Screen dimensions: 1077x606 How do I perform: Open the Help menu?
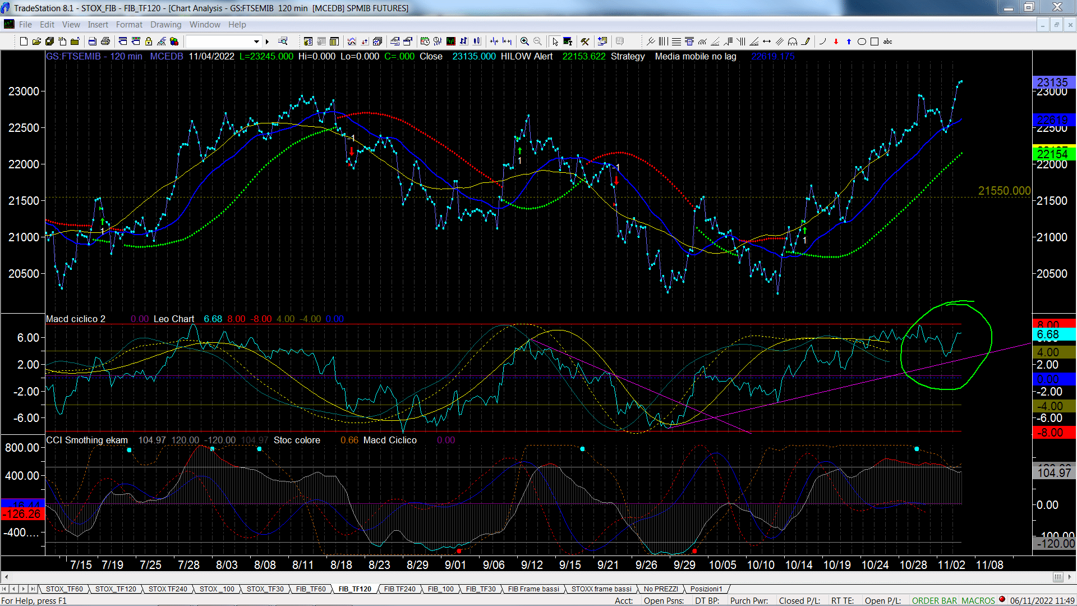pyautogui.click(x=237, y=25)
